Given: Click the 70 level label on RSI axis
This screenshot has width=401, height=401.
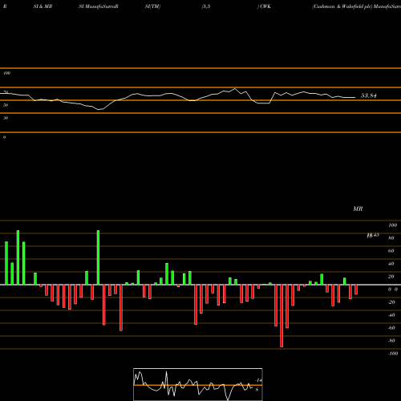Looking at the screenshot, I should pos(6,92).
